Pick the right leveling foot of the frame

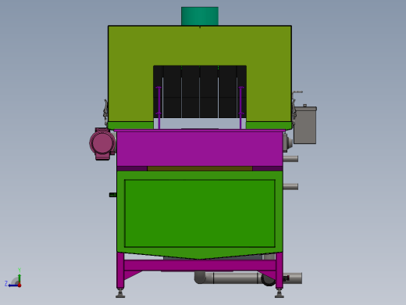click(x=280, y=293)
